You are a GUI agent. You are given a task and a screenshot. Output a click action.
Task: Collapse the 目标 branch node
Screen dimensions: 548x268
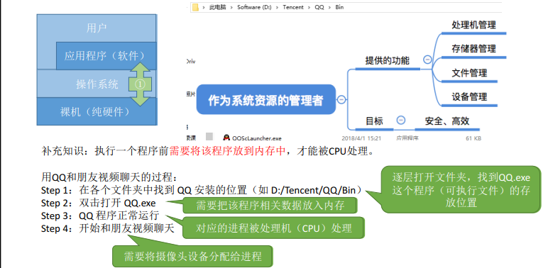pos(401,120)
